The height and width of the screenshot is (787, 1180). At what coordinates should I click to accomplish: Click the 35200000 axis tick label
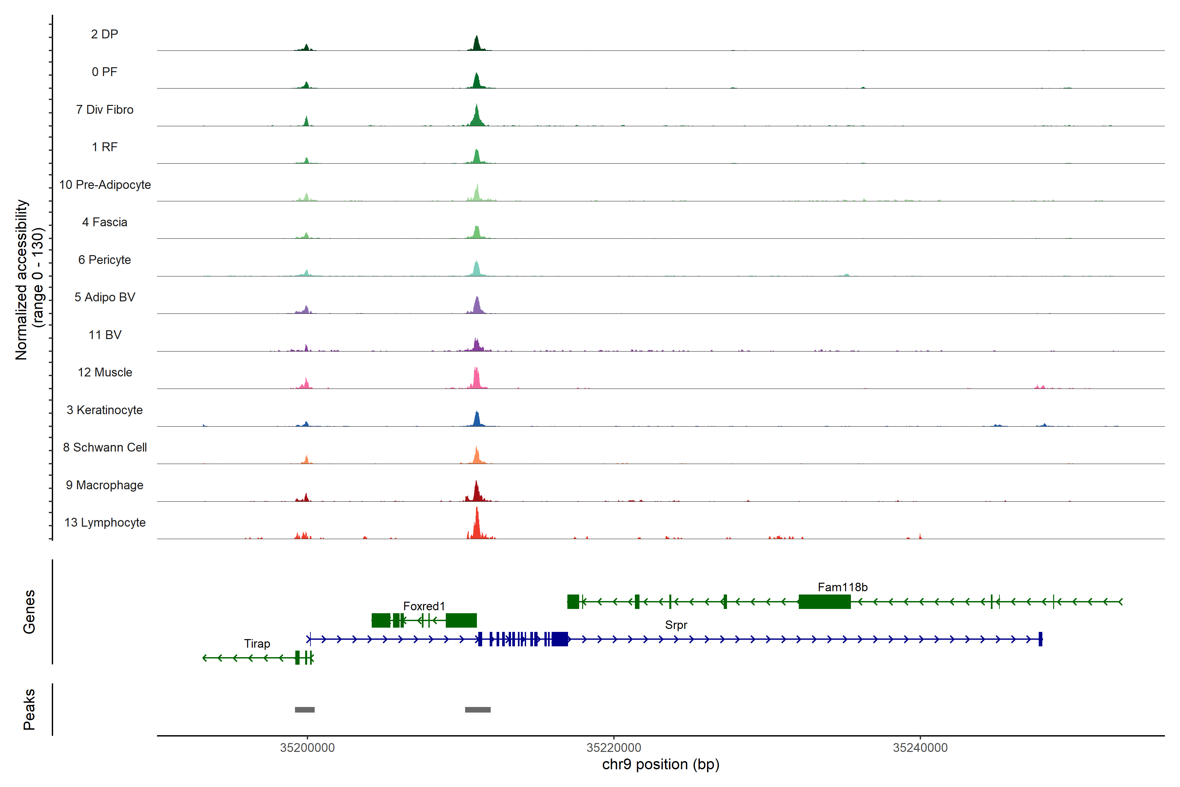pos(307,747)
